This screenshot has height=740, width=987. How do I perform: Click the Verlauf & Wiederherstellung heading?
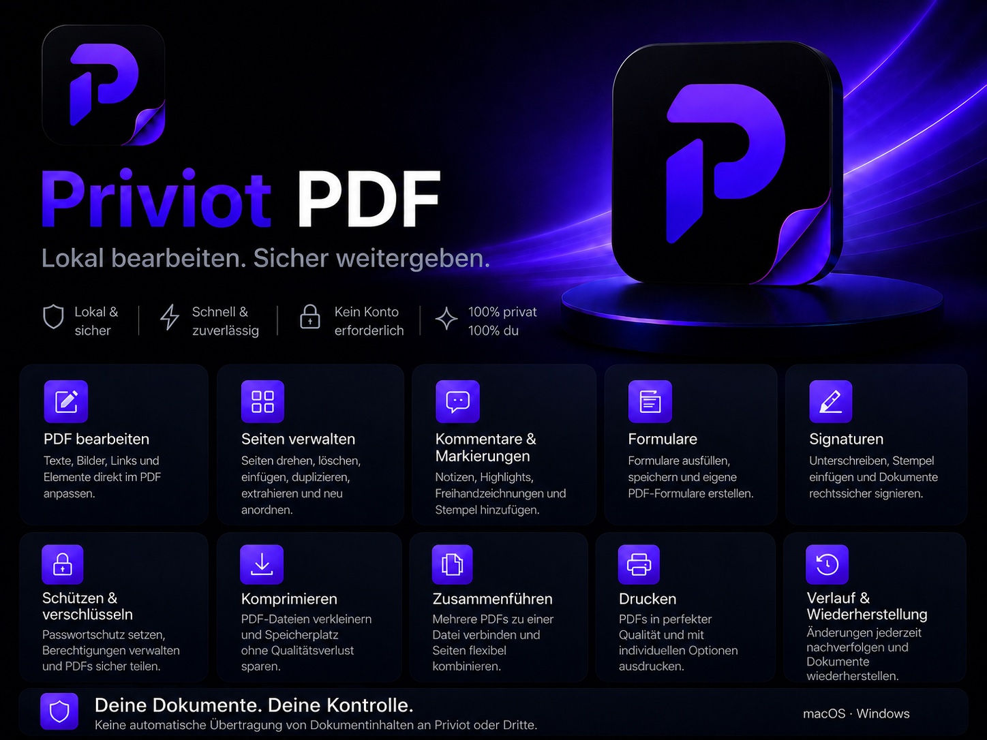[867, 606]
